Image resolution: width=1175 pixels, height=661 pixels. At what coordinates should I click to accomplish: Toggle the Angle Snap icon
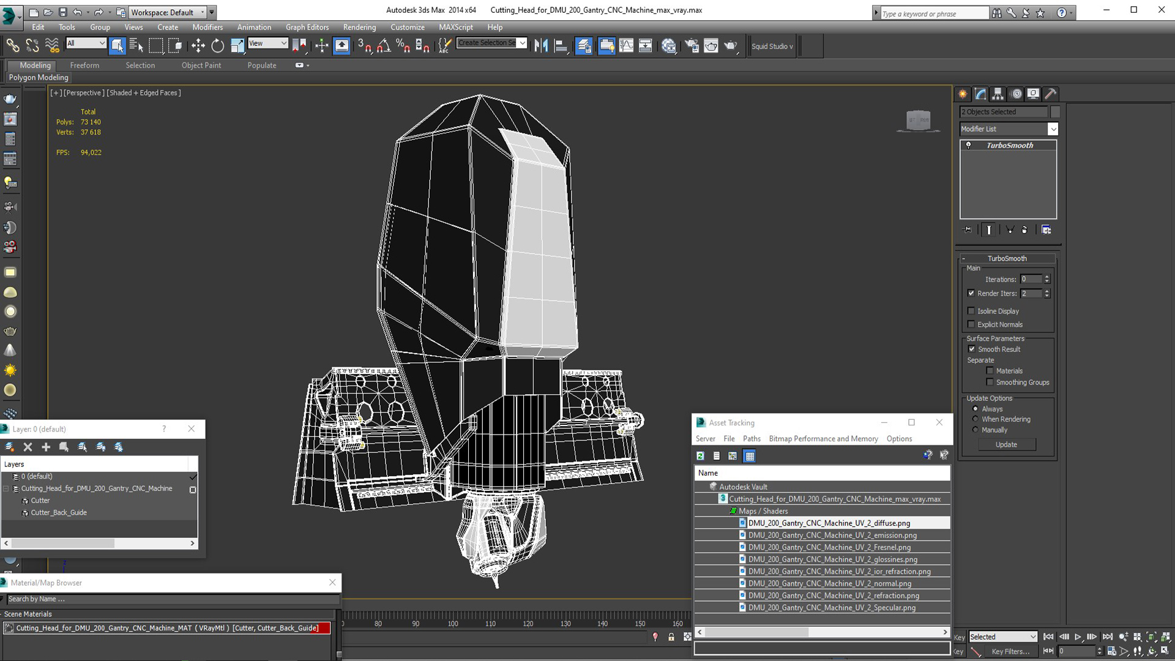(383, 45)
